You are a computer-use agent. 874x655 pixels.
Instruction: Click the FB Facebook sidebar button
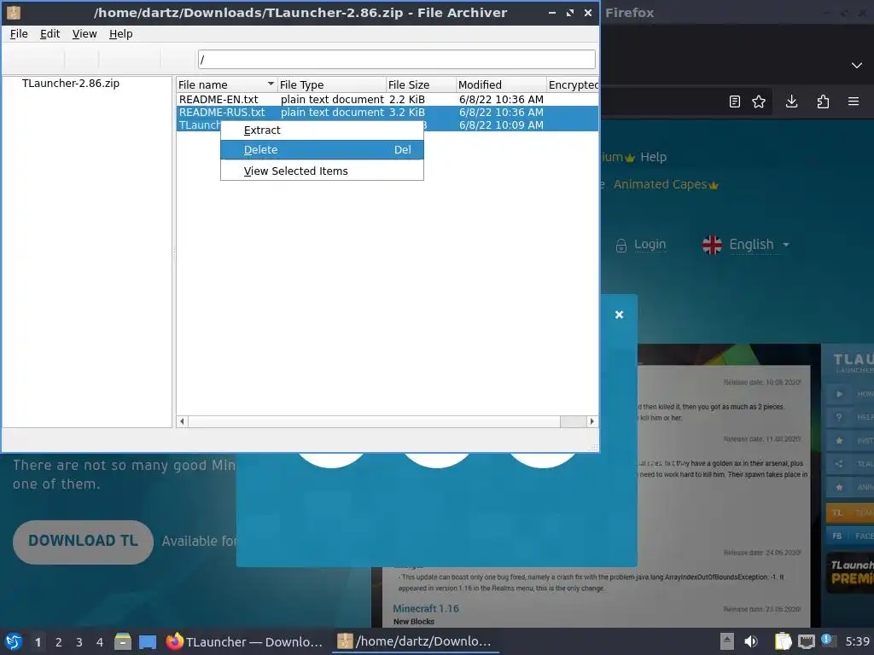850,536
